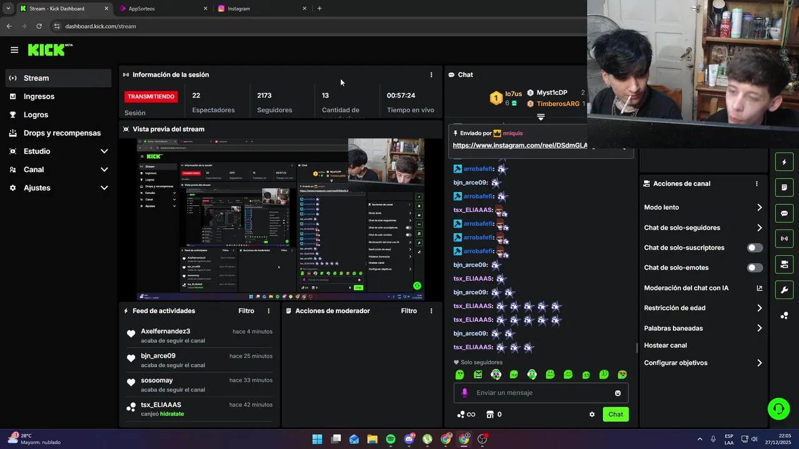Open the channel actions camera icon in the right rail

[784, 264]
